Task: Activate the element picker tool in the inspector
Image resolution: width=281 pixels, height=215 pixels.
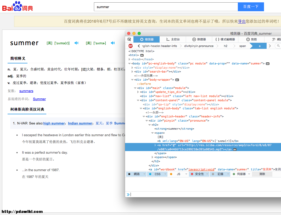Action: point(129,39)
